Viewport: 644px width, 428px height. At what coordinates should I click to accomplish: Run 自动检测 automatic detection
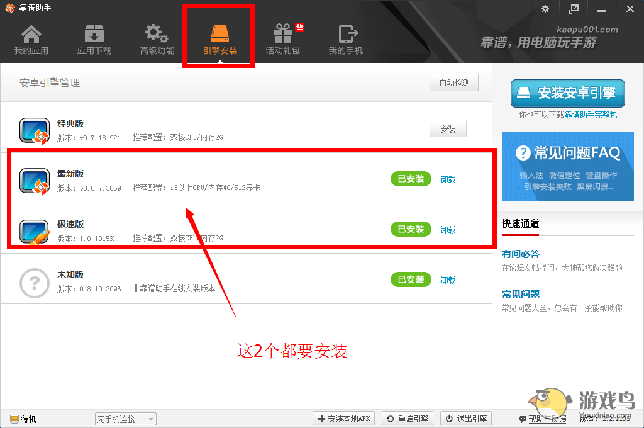453,82
